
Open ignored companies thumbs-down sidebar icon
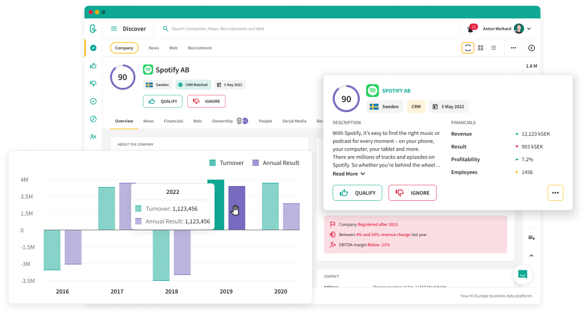click(93, 83)
